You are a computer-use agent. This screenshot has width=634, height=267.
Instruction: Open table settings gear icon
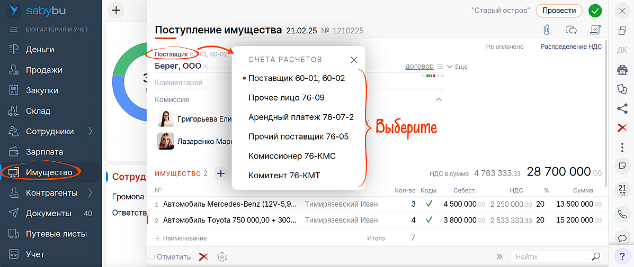coord(222,257)
